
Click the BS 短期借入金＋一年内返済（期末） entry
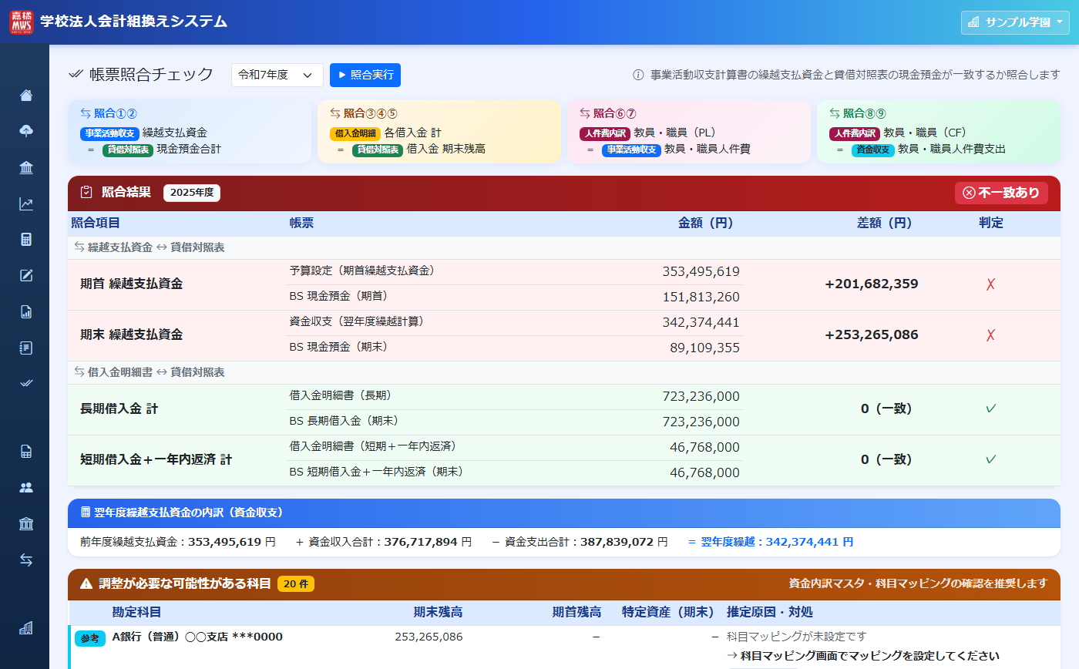(x=377, y=471)
